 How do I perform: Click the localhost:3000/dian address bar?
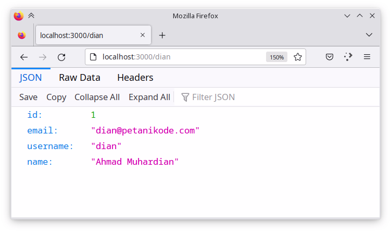point(177,57)
